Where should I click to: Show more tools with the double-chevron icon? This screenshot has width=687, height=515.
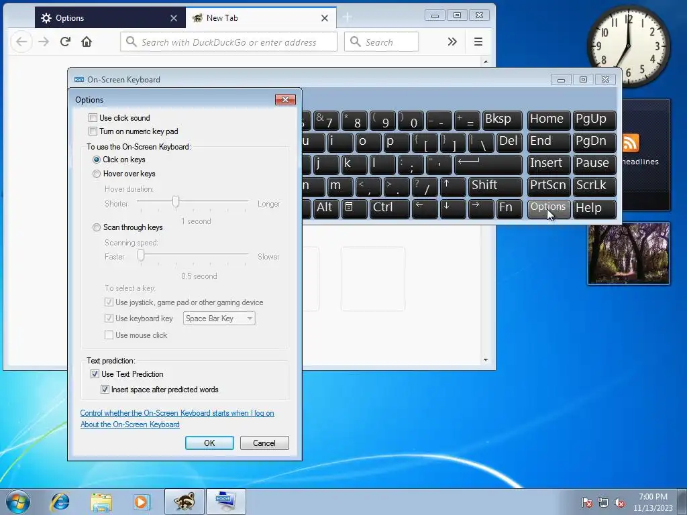coord(452,42)
